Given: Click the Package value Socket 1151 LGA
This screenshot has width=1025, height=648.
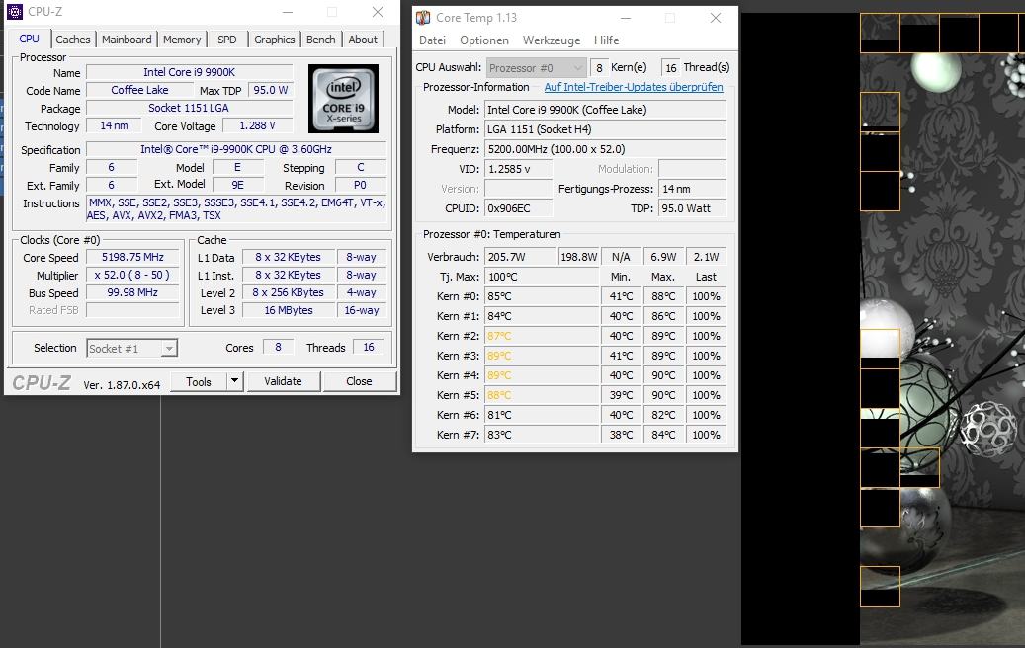Looking at the screenshot, I should pos(189,108).
